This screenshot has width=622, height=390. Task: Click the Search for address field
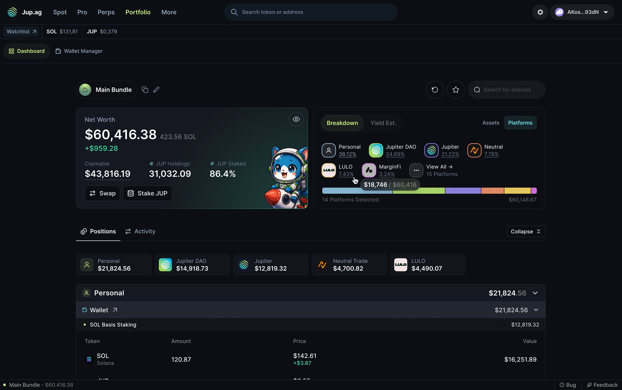[x=506, y=90]
